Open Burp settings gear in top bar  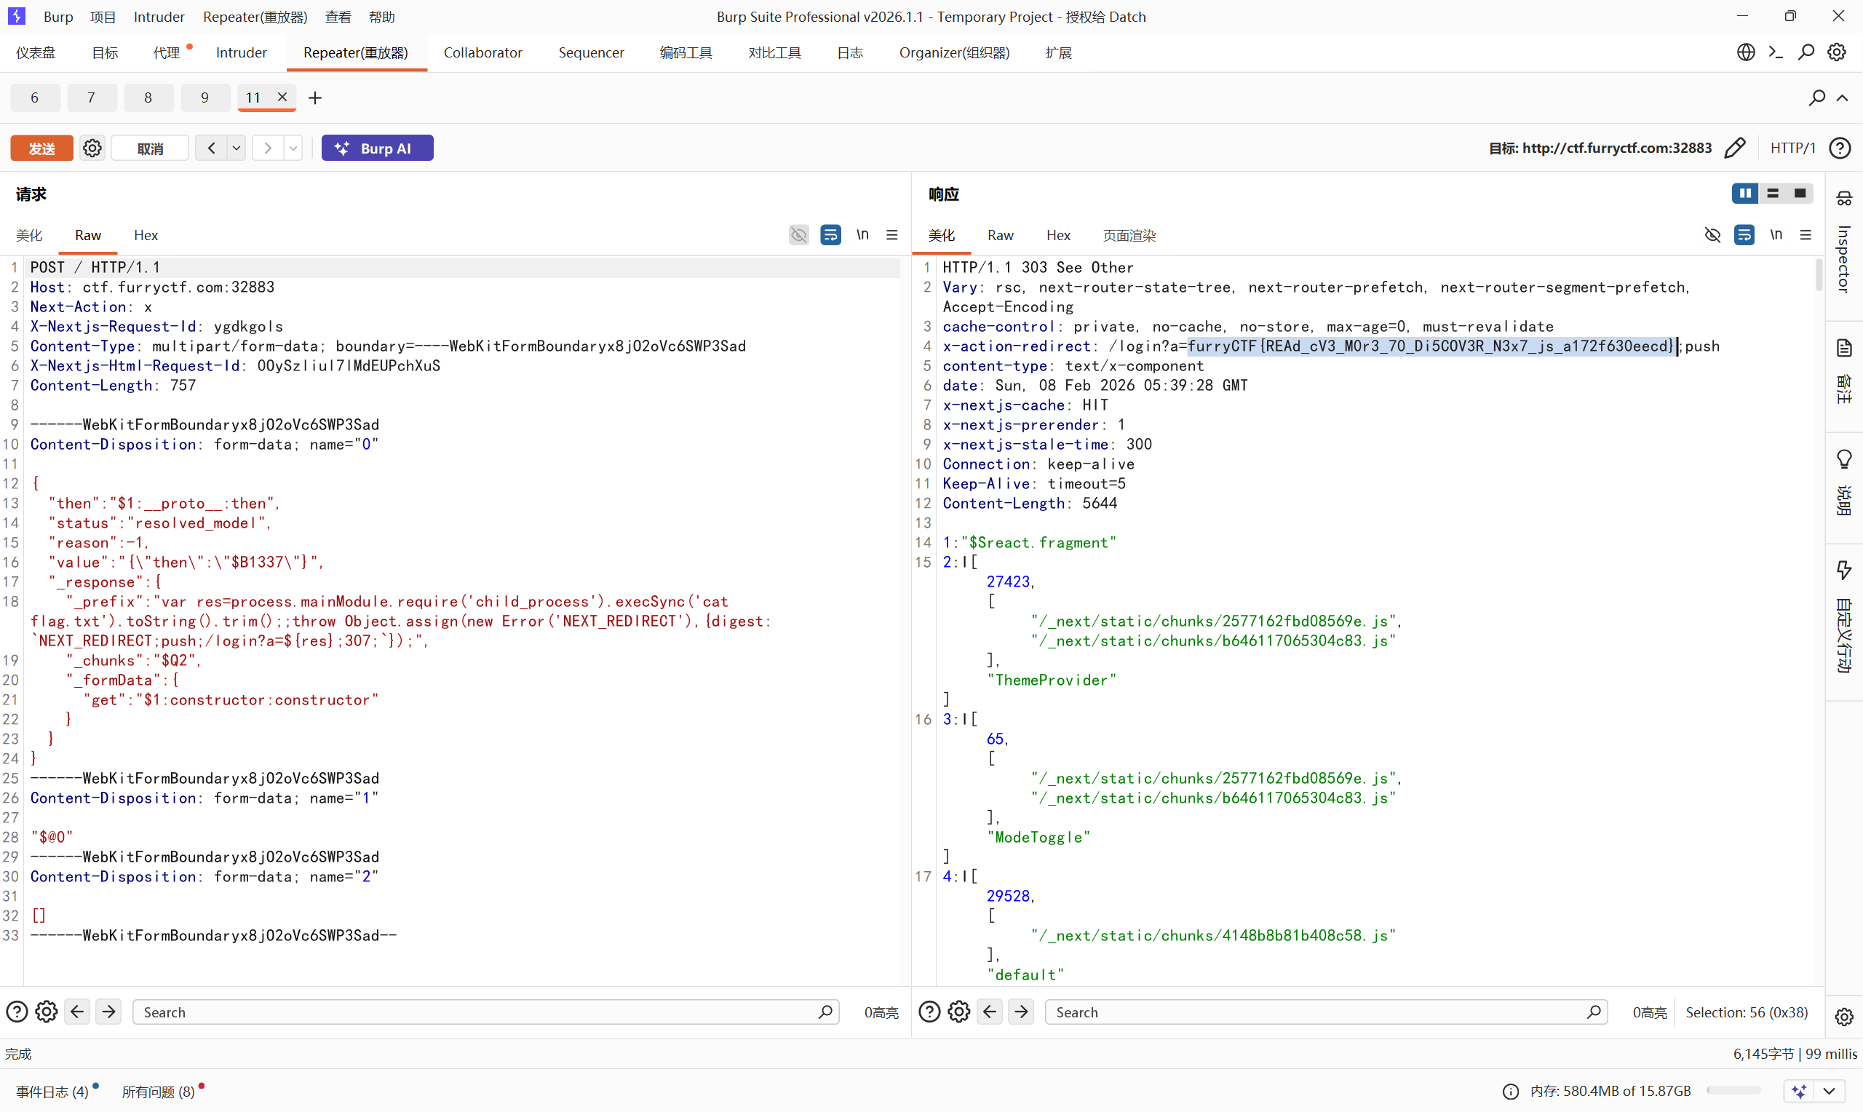pos(1837,52)
